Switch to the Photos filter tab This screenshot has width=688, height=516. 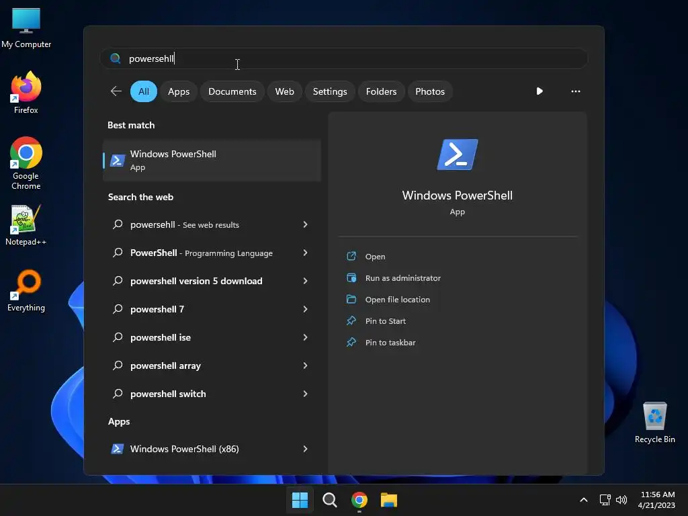(x=430, y=91)
